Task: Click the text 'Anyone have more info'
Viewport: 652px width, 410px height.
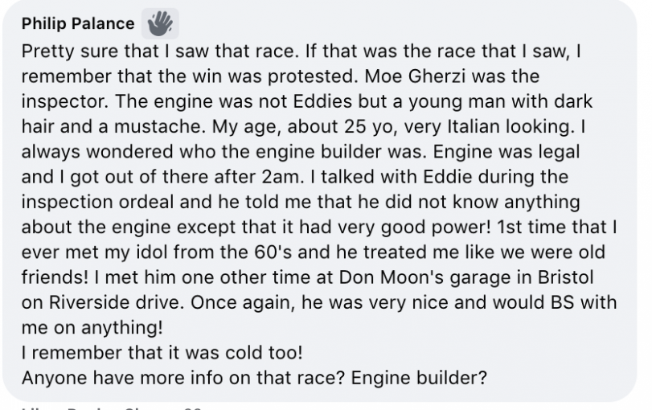Action: 123,378
